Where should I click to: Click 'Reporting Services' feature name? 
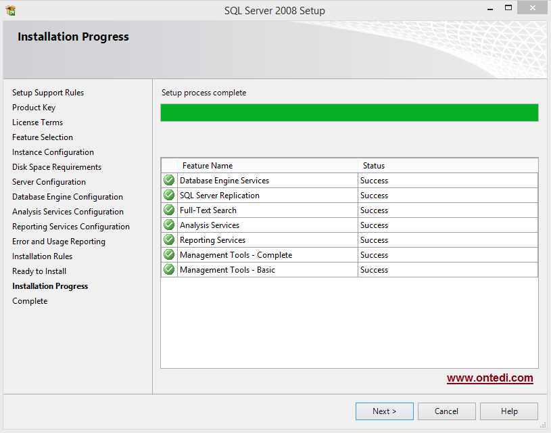tap(212, 240)
